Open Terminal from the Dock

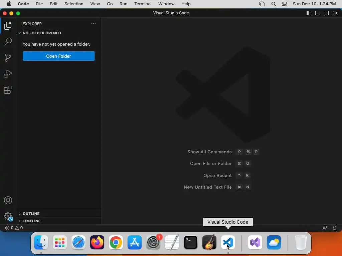coord(191,242)
